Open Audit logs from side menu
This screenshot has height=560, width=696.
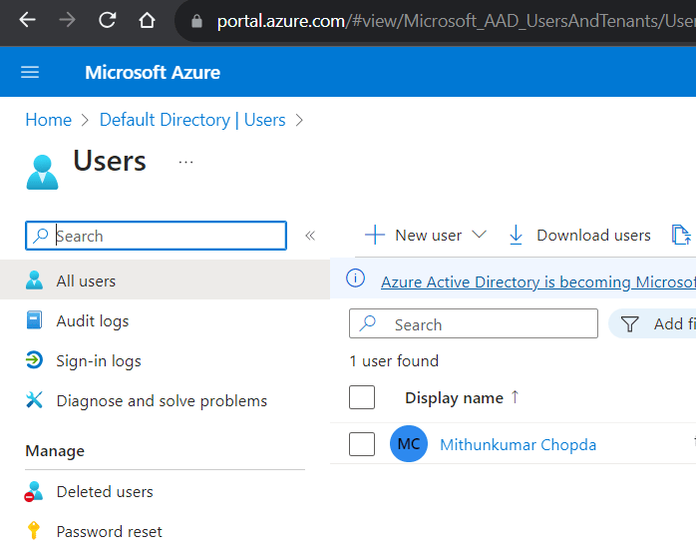(x=92, y=320)
